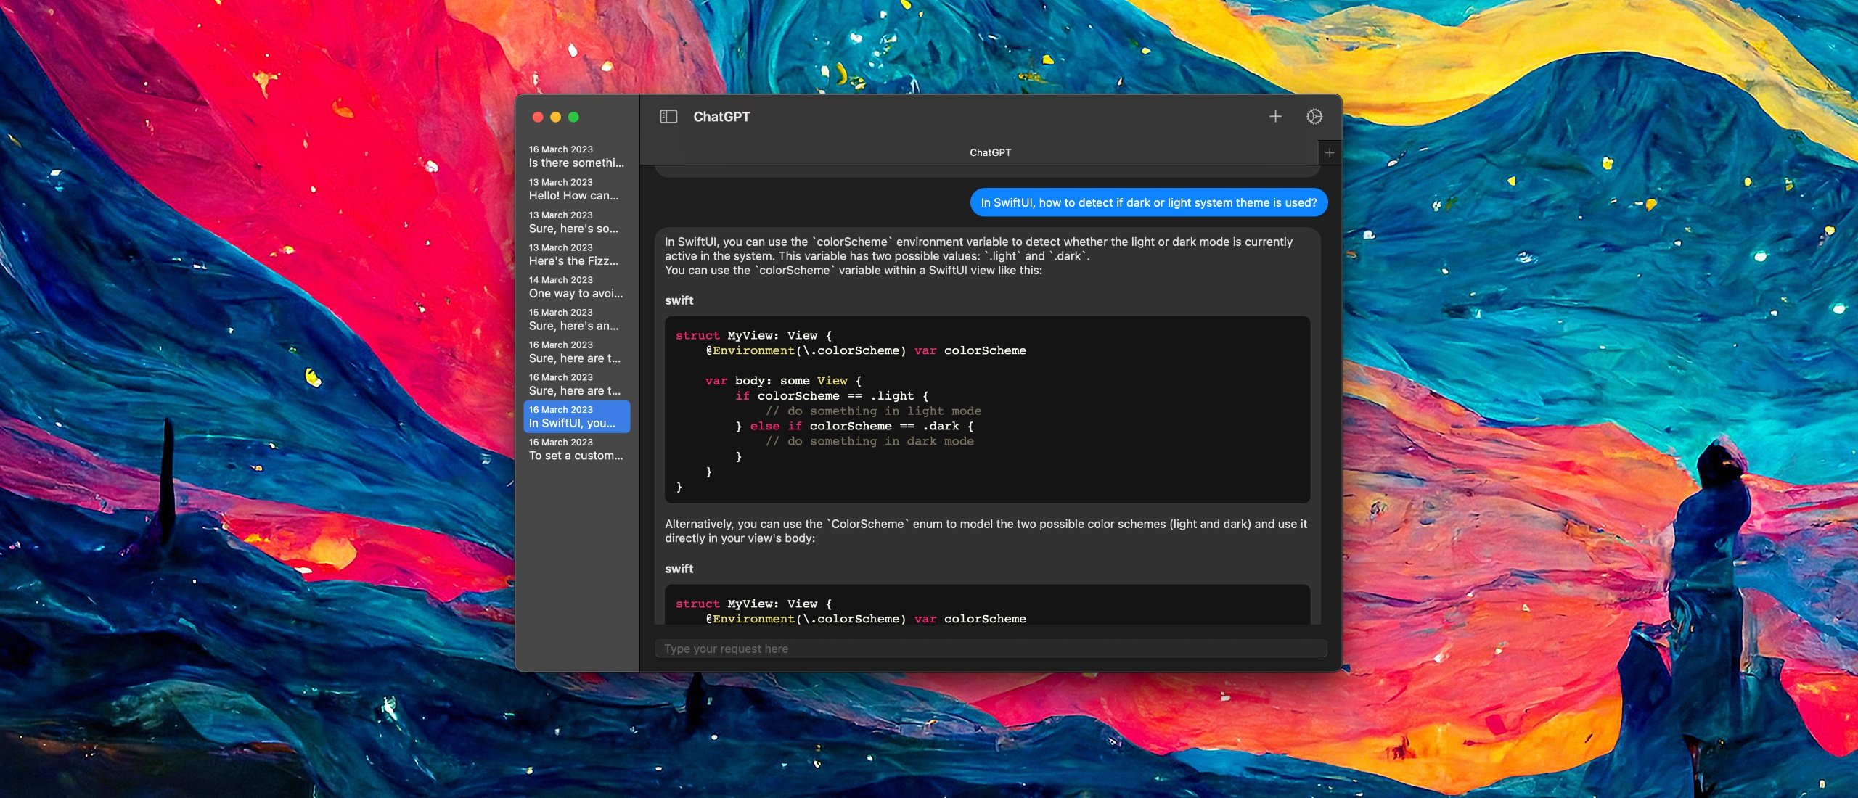Open settings via the gear icon
Image resolution: width=1858 pixels, height=798 pixels.
(x=1314, y=117)
